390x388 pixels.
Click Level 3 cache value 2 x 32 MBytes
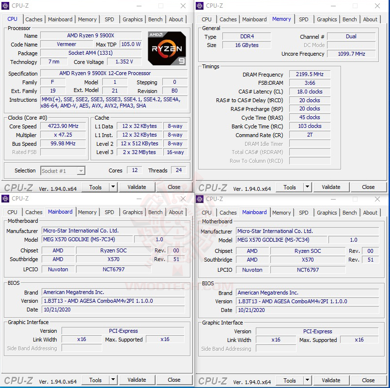coord(140,152)
